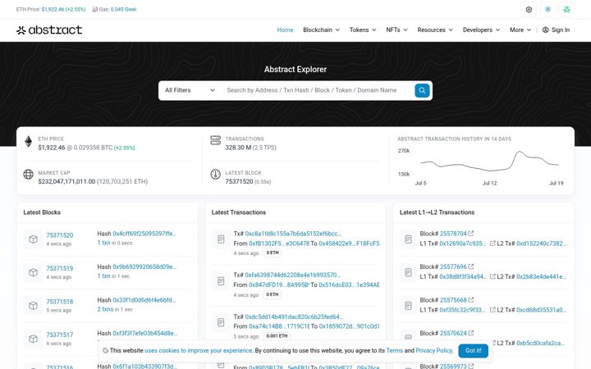Screen dimensions: 591x369
Task: Open sender address 0xfB1302F5...e3C6478
Action: click(279, 244)
